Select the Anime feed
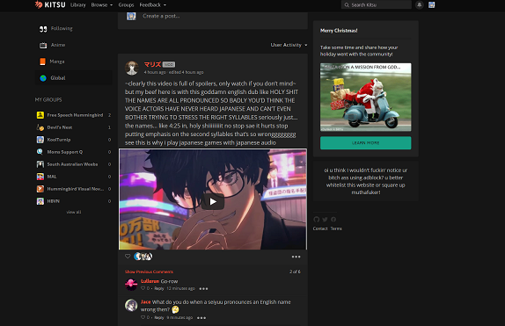The image size is (505, 326). coord(74,45)
